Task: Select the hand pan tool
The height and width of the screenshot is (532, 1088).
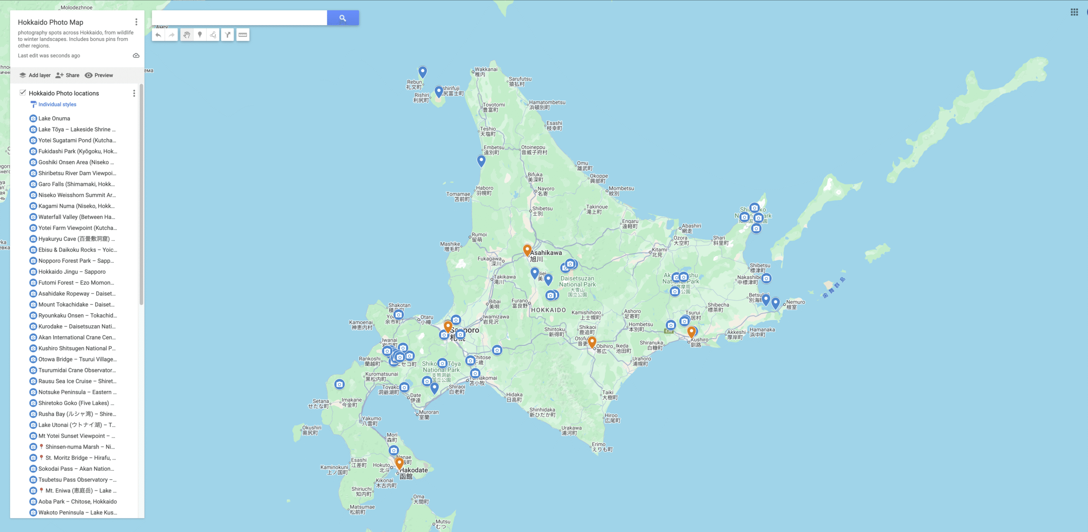Action: coord(187,35)
